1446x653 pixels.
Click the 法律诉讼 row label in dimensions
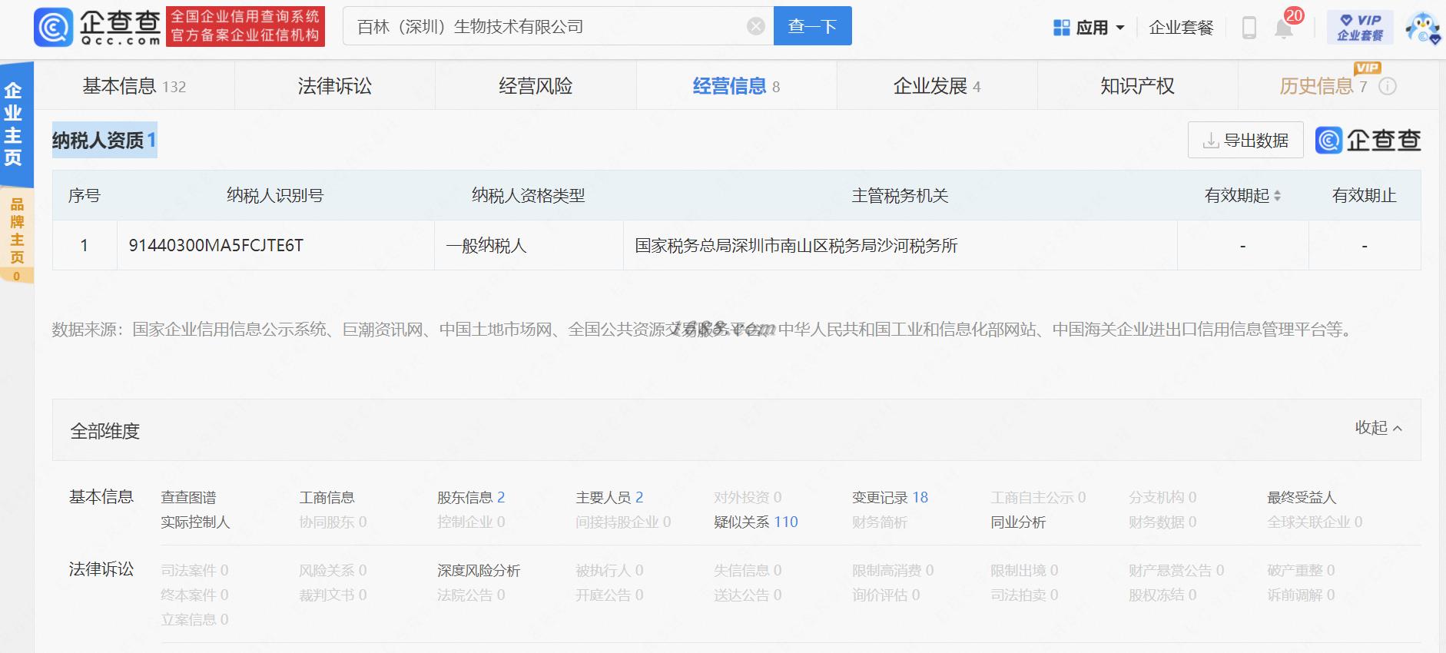click(101, 569)
